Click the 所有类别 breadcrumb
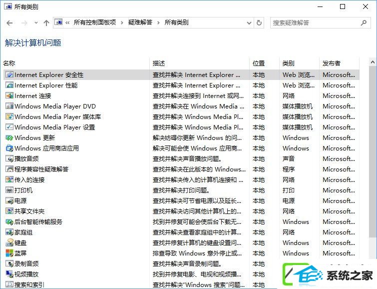377x289 pixels. point(176,22)
